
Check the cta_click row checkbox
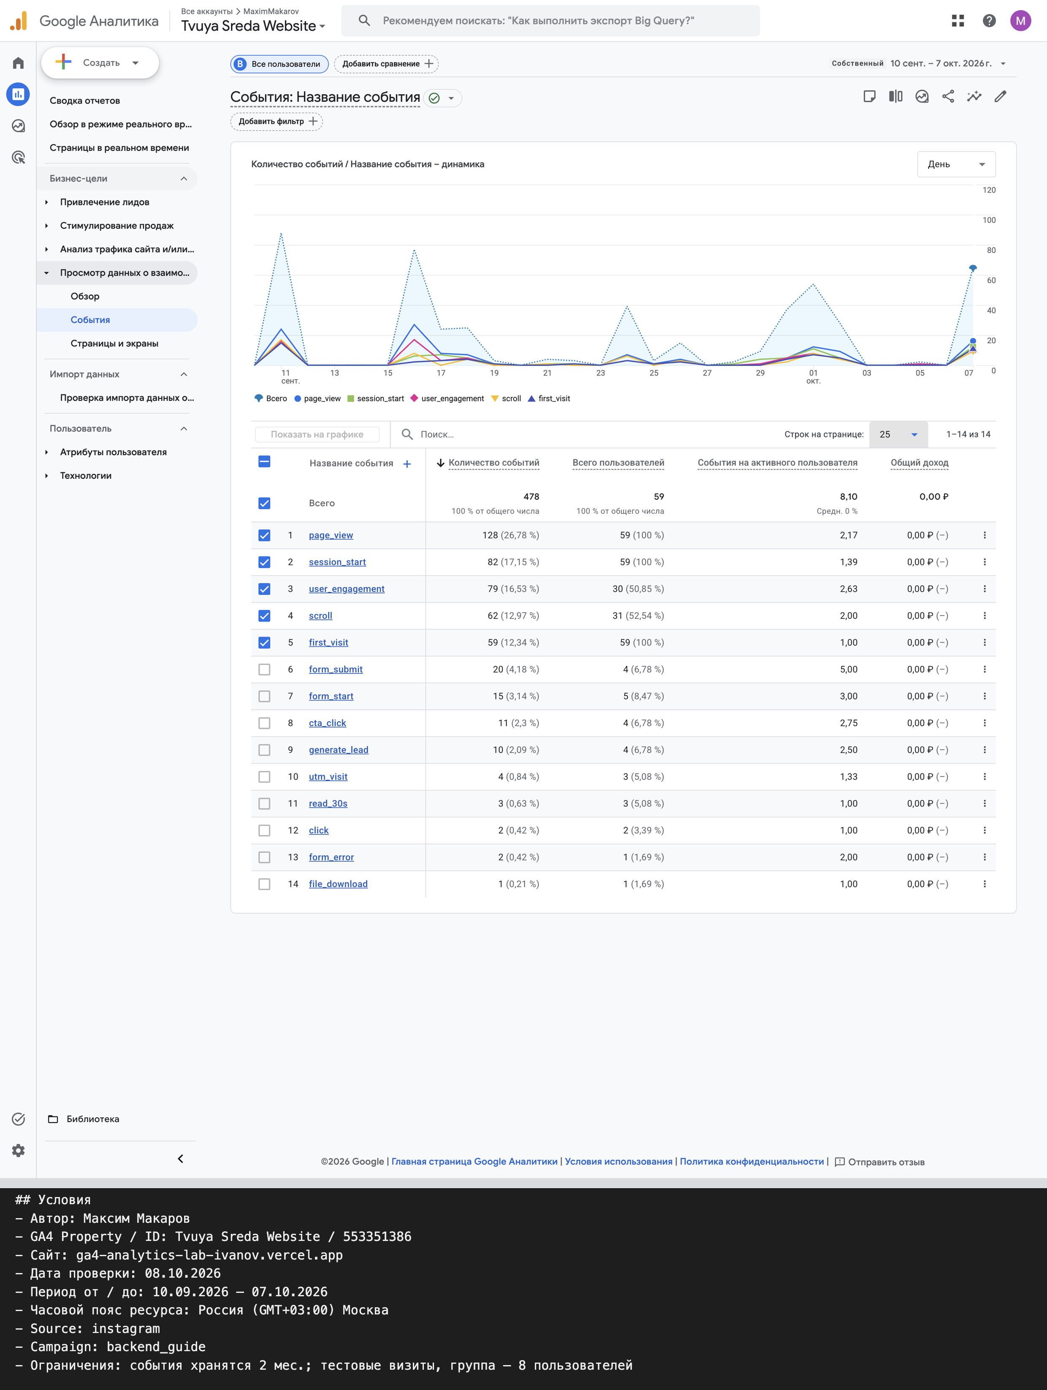265,722
